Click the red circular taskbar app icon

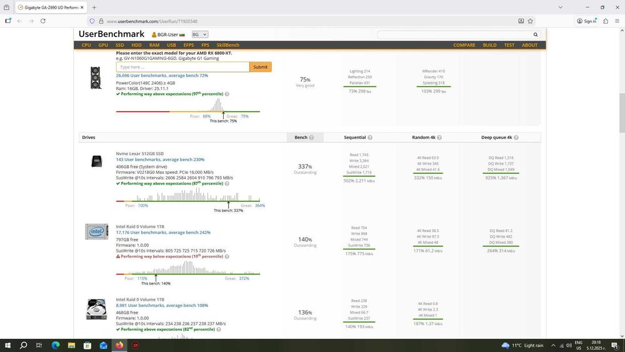coord(136,345)
